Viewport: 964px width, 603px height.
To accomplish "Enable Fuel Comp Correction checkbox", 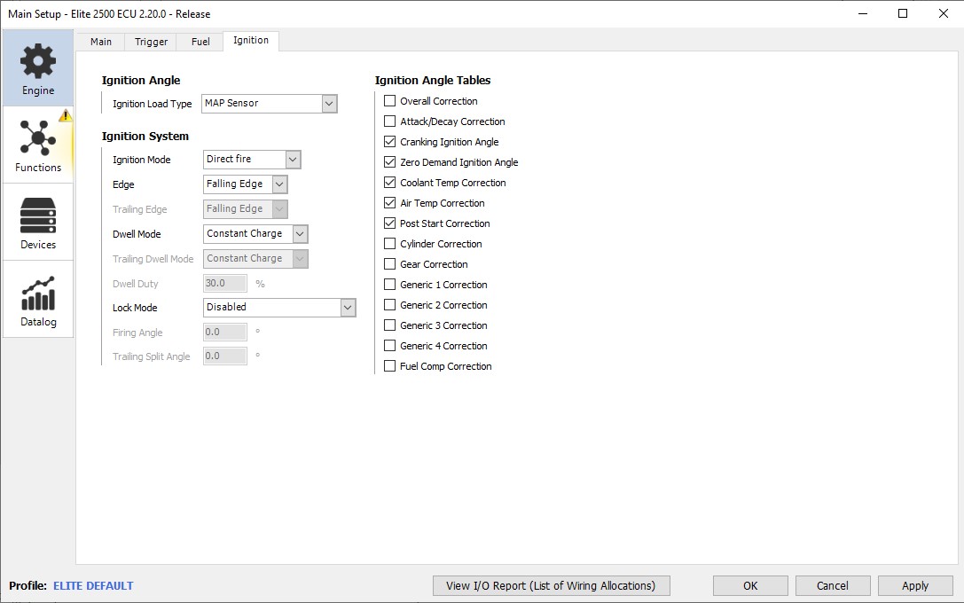I will click(x=390, y=365).
